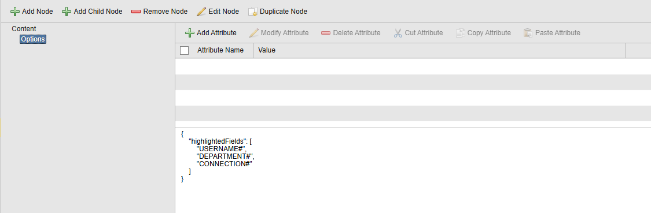Click the Add Node plus icon
The height and width of the screenshot is (213, 651).
pyautogui.click(x=15, y=12)
